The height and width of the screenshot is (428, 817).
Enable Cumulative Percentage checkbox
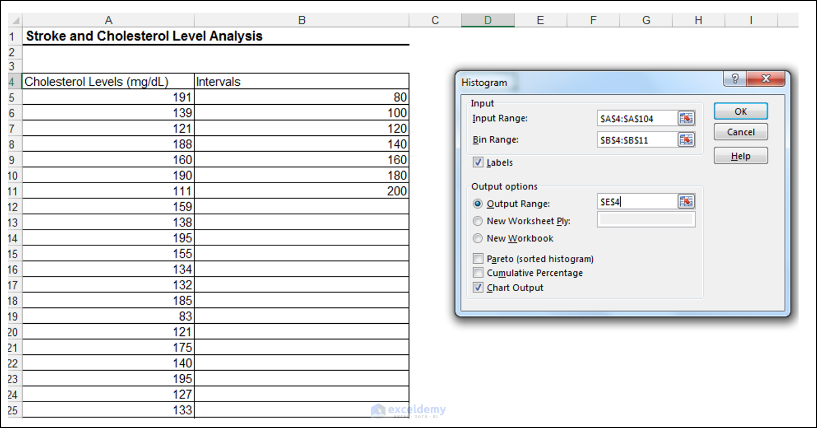coord(478,273)
